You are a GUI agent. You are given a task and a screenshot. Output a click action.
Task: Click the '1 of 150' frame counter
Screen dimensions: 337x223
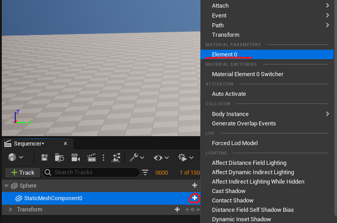(x=190, y=173)
